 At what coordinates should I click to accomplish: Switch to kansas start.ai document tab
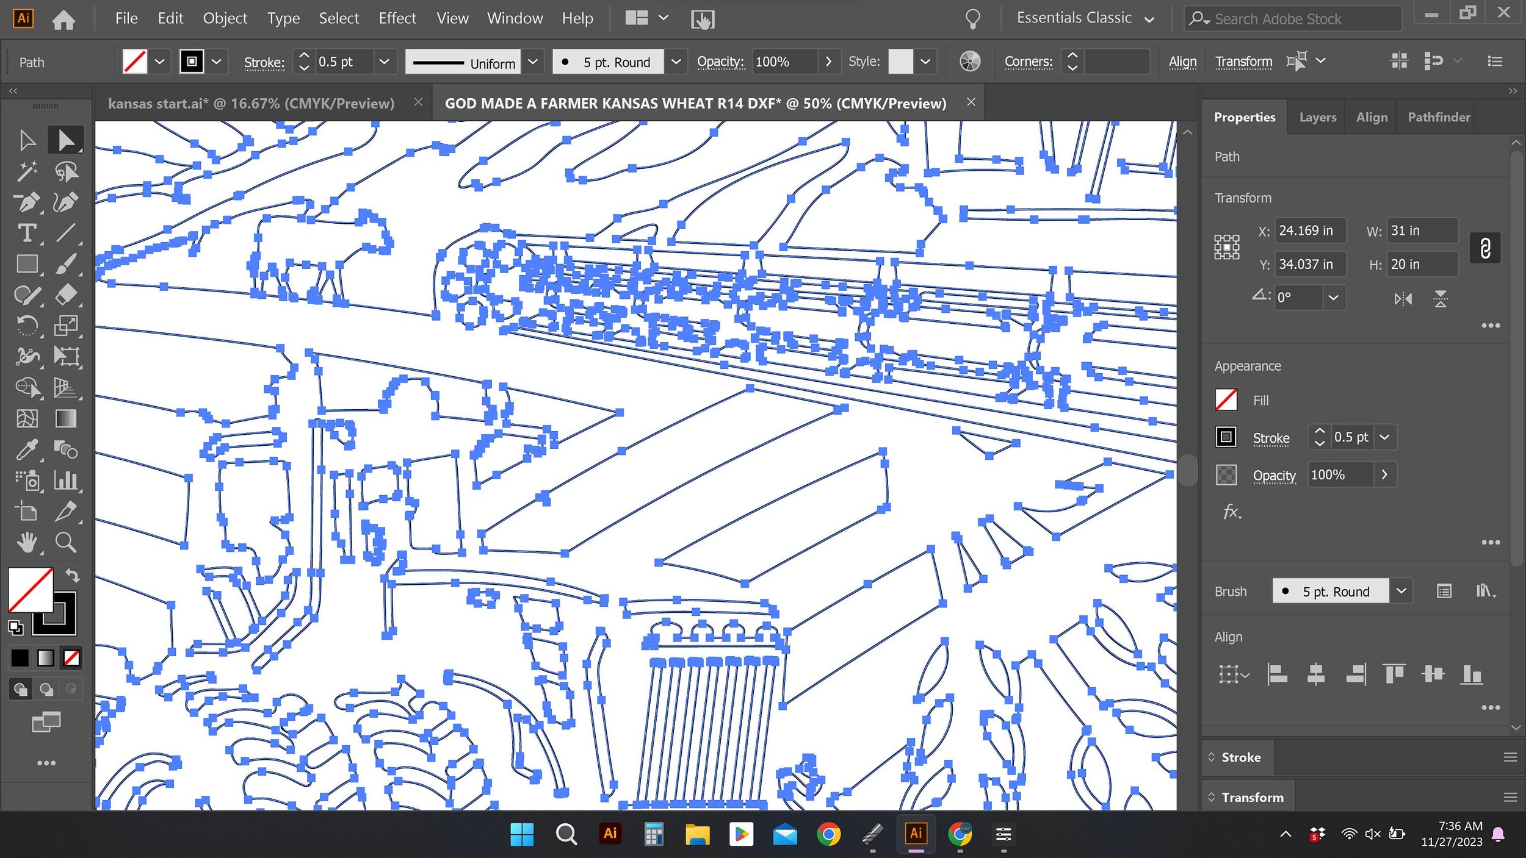(251, 103)
